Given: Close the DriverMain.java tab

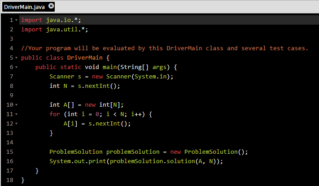Looking at the screenshot, I should pyautogui.click(x=51, y=6).
